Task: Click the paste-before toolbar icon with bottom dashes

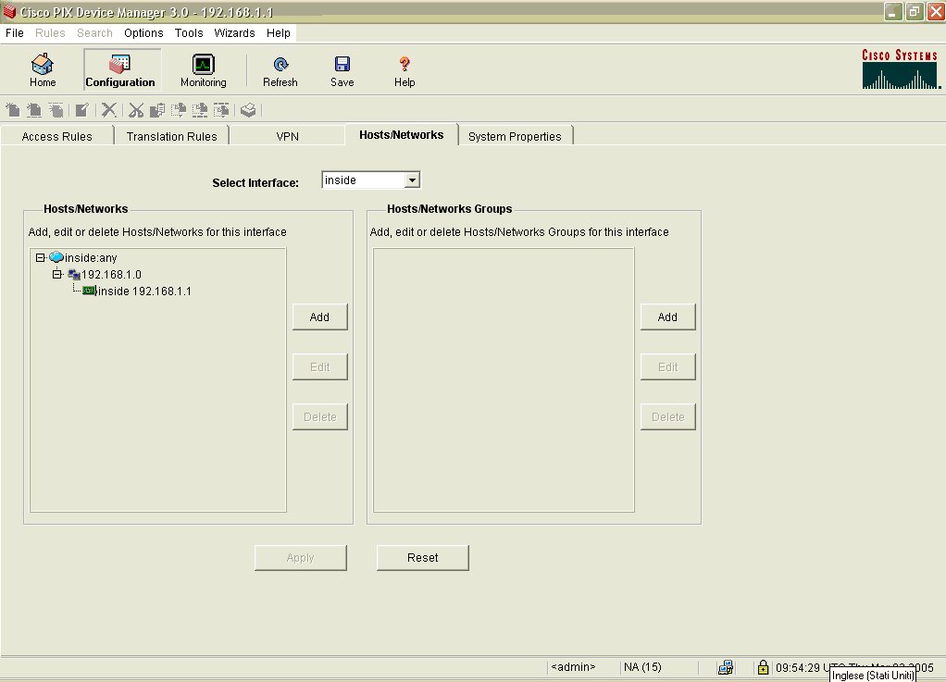Action: [x=200, y=110]
